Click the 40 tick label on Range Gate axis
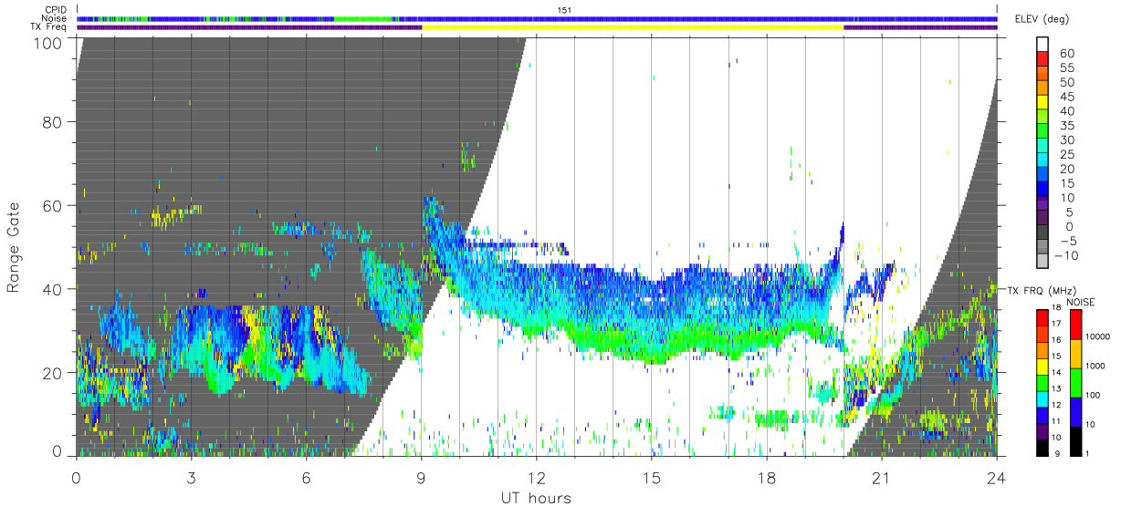The width and height of the screenshot is (1121, 517). (x=54, y=289)
